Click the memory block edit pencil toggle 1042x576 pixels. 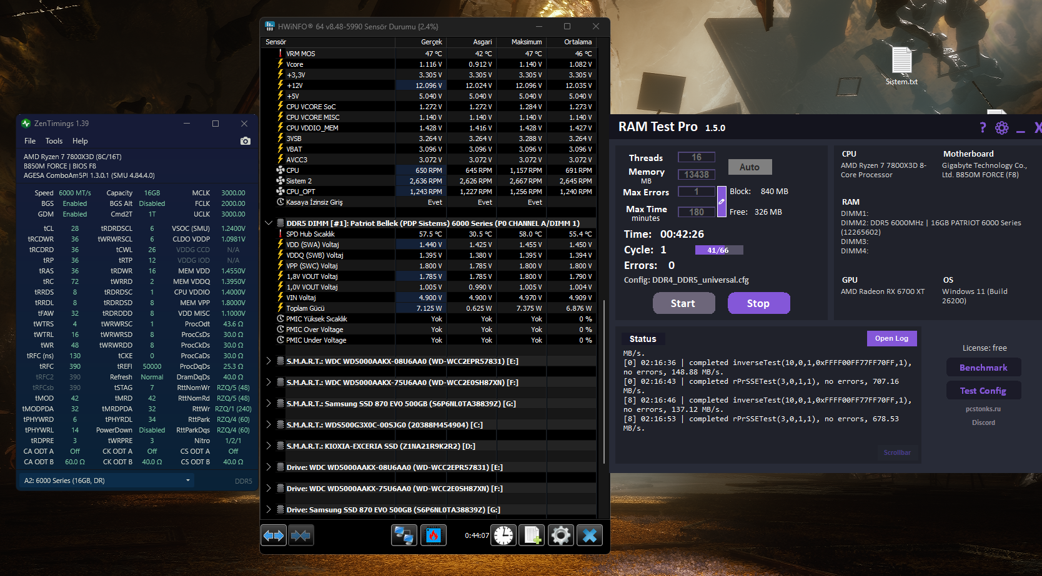[x=722, y=202]
